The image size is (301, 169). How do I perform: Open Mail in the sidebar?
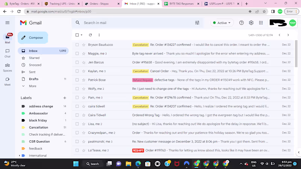[8, 38]
